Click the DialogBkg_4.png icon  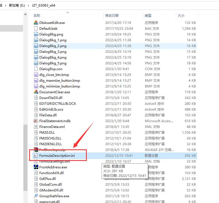coord(36,57)
